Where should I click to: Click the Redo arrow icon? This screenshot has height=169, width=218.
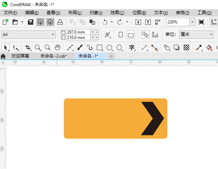(x=120, y=22)
